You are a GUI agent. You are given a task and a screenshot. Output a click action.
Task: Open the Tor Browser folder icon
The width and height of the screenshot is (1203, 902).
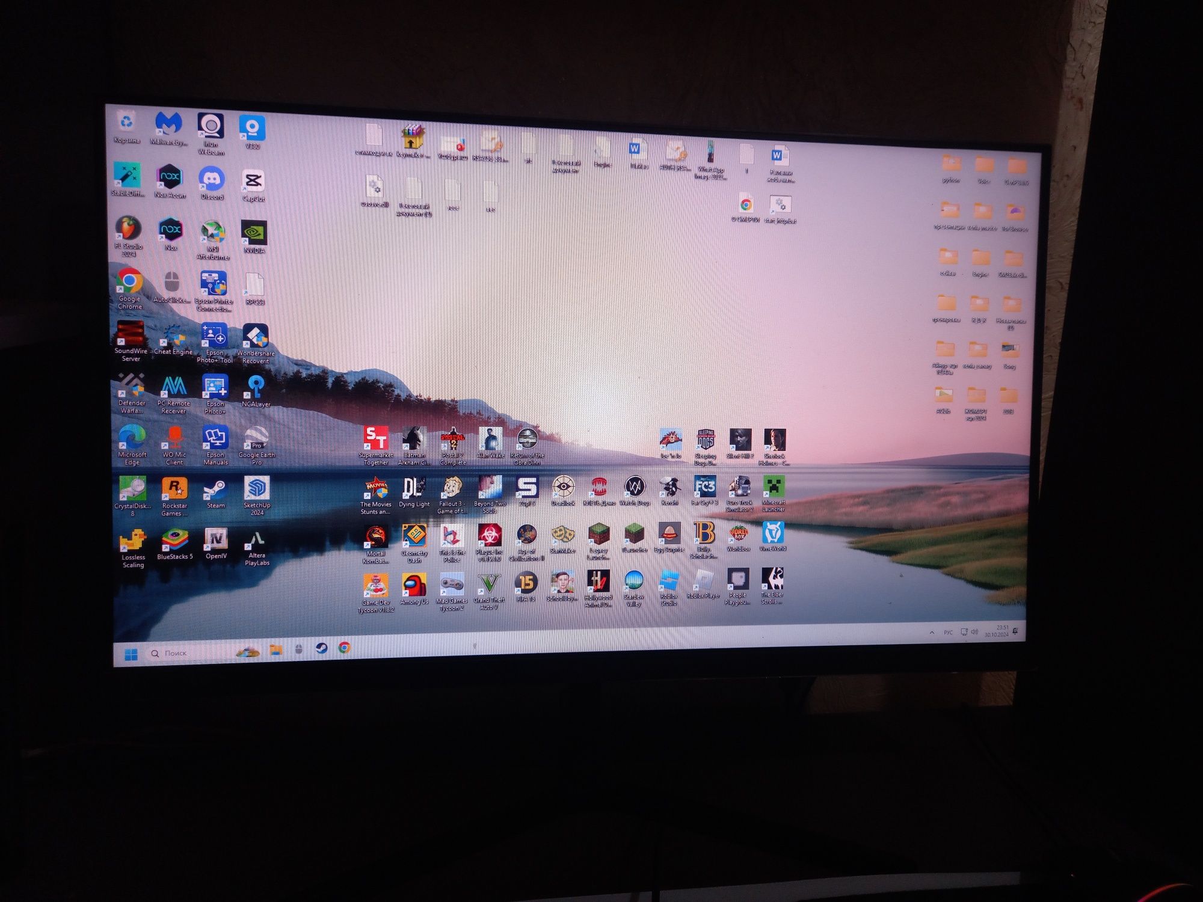1015,218
